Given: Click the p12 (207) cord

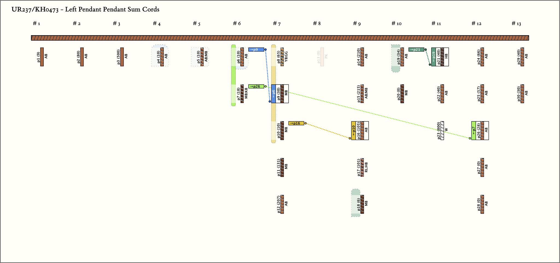Looking at the screenshot, I should [x=282, y=204].
